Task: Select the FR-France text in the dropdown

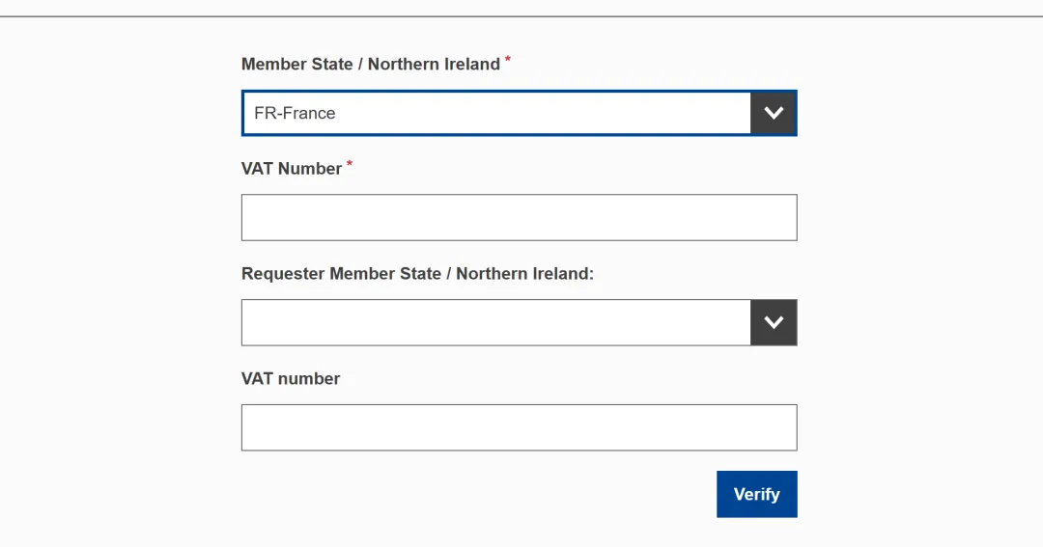Action: [x=295, y=113]
